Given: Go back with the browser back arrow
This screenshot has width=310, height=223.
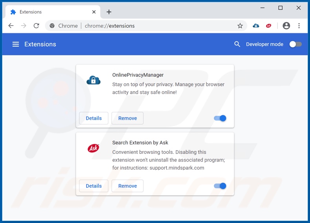Looking at the screenshot, I should point(11,26).
